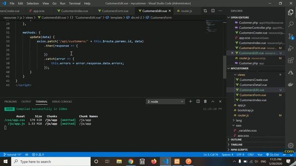Open the Selection menu

[x=33, y=3]
